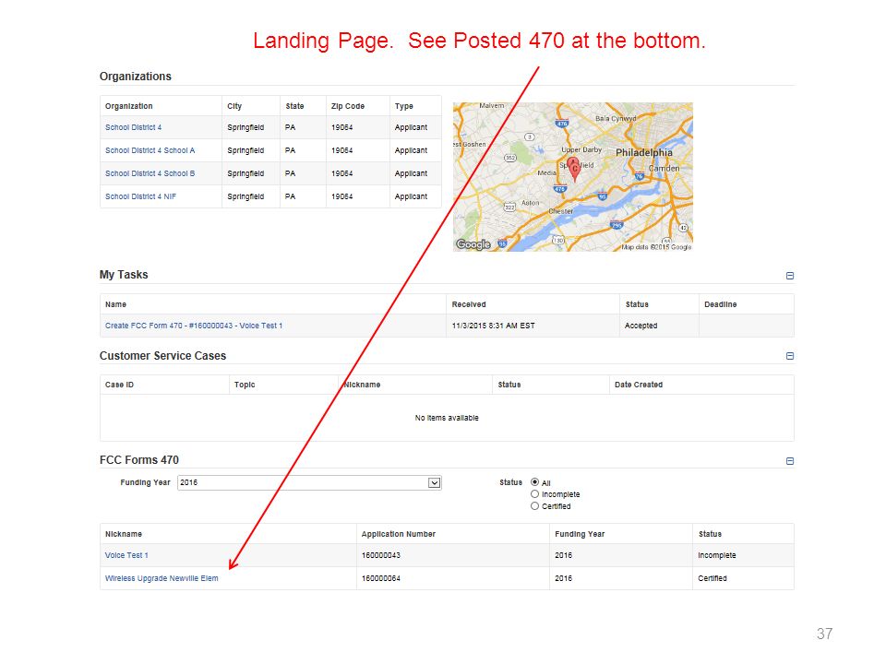Select the Certified status radio button

[x=534, y=506]
